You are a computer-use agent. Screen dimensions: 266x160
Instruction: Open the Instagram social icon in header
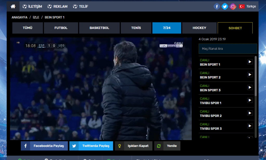[x=233, y=6]
